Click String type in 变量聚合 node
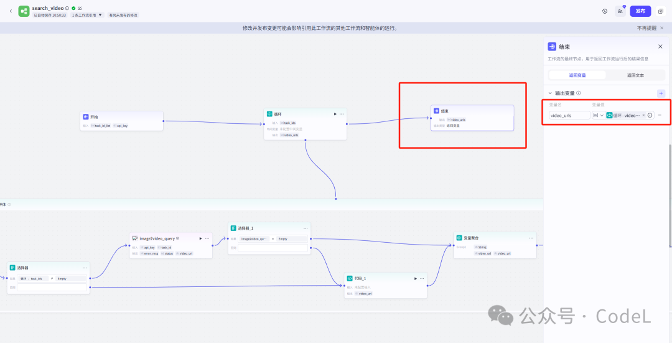Image resolution: width=672 pixels, height=343 pixels. (x=480, y=247)
